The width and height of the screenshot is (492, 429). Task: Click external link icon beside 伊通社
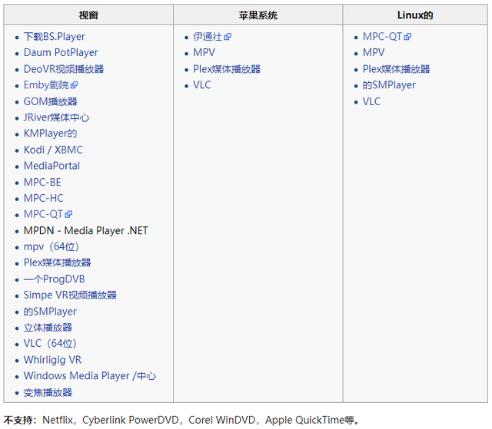(x=228, y=37)
